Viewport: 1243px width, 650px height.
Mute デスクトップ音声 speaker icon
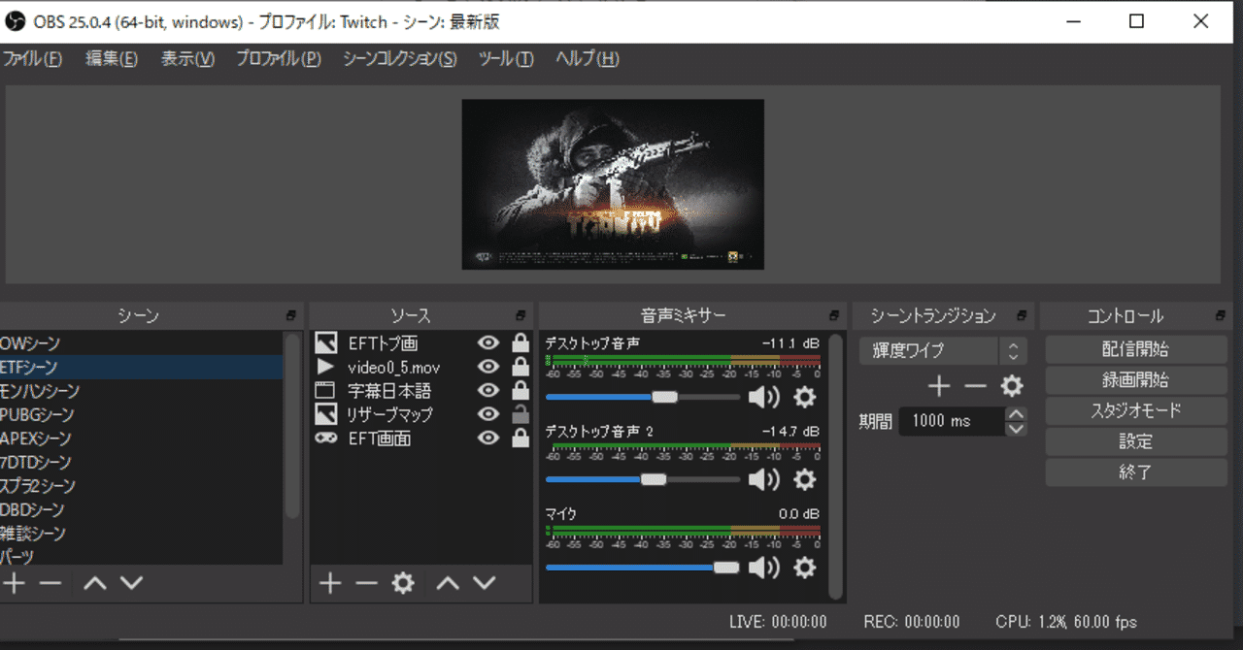coord(764,397)
